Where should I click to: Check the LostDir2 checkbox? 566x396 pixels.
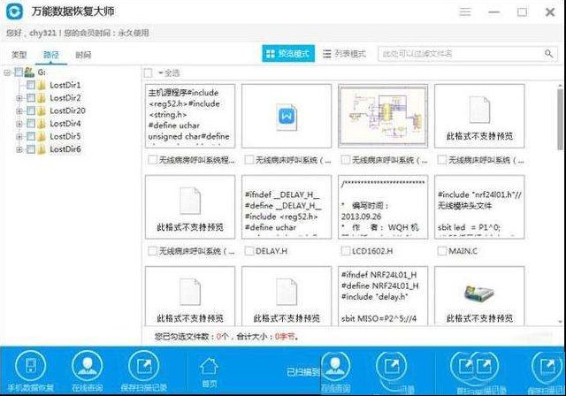click(x=31, y=98)
